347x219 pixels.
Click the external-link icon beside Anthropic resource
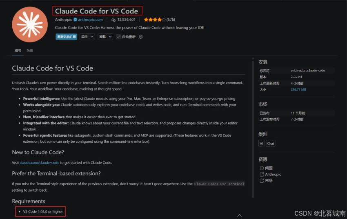pos(262,175)
